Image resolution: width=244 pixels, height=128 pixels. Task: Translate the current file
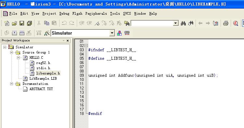[x=7, y=33]
